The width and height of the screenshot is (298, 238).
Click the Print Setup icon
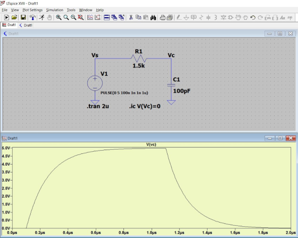(x=170, y=18)
